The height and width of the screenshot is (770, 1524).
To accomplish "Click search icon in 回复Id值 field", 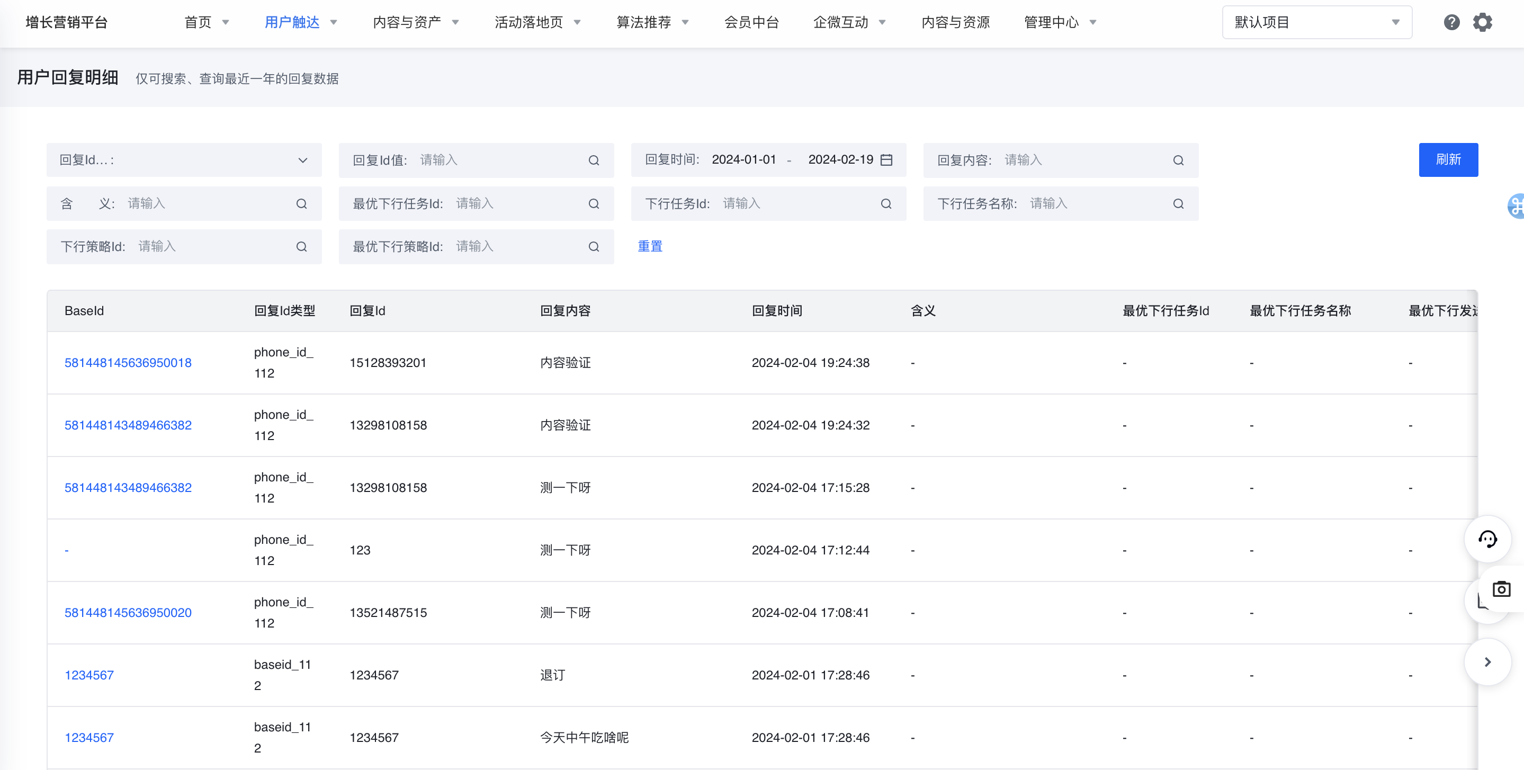I will 594,160.
